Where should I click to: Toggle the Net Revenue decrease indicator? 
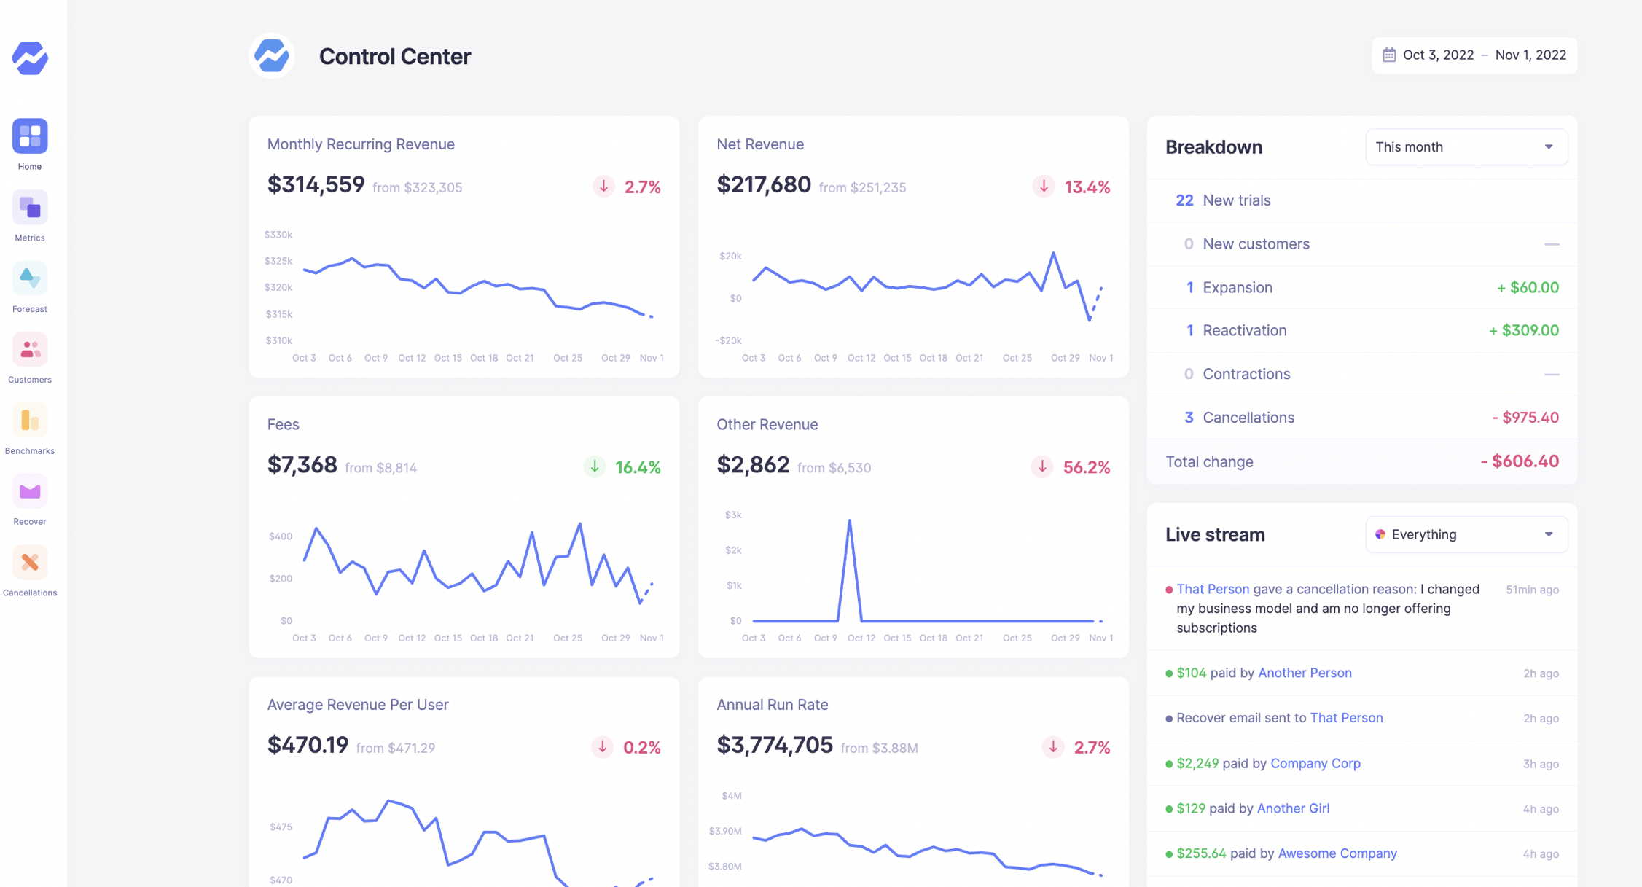click(x=1070, y=187)
